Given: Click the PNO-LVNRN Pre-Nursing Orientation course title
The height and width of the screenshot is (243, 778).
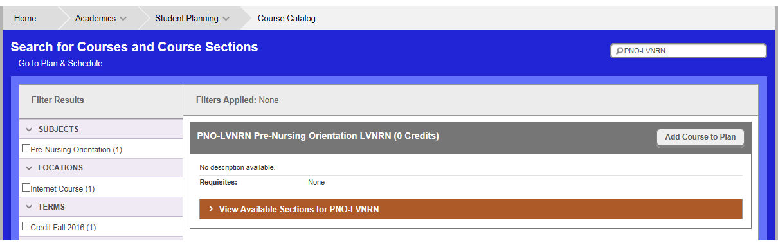Looking at the screenshot, I should click(318, 136).
